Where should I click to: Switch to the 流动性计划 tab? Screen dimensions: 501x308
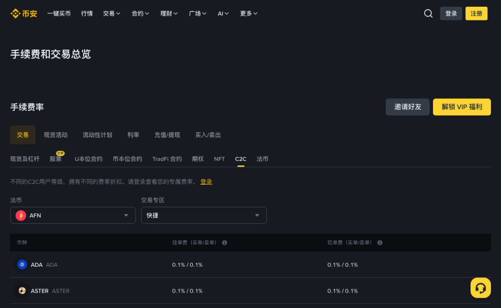97,135
